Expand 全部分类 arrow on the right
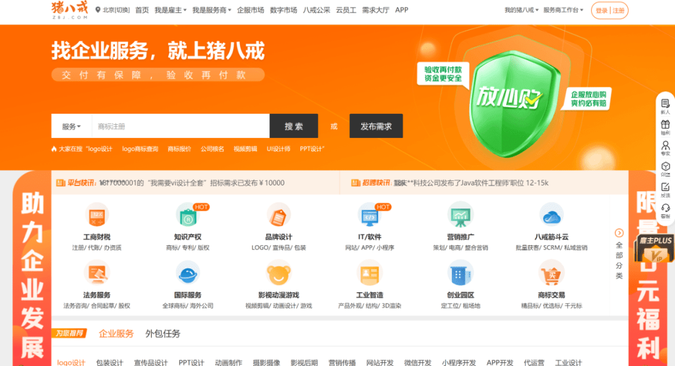Viewport: 675px width, 366px height. (x=619, y=233)
